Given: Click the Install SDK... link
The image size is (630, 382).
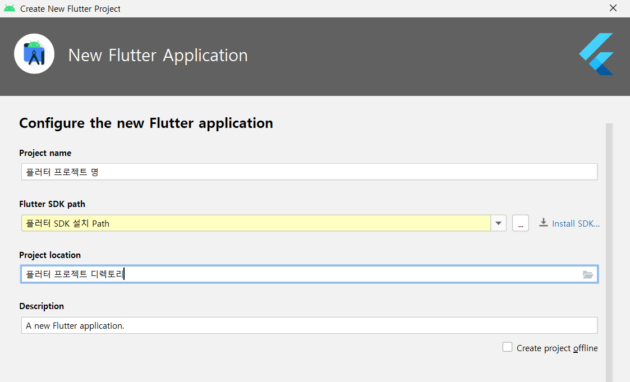Looking at the screenshot, I should tap(576, 224).
